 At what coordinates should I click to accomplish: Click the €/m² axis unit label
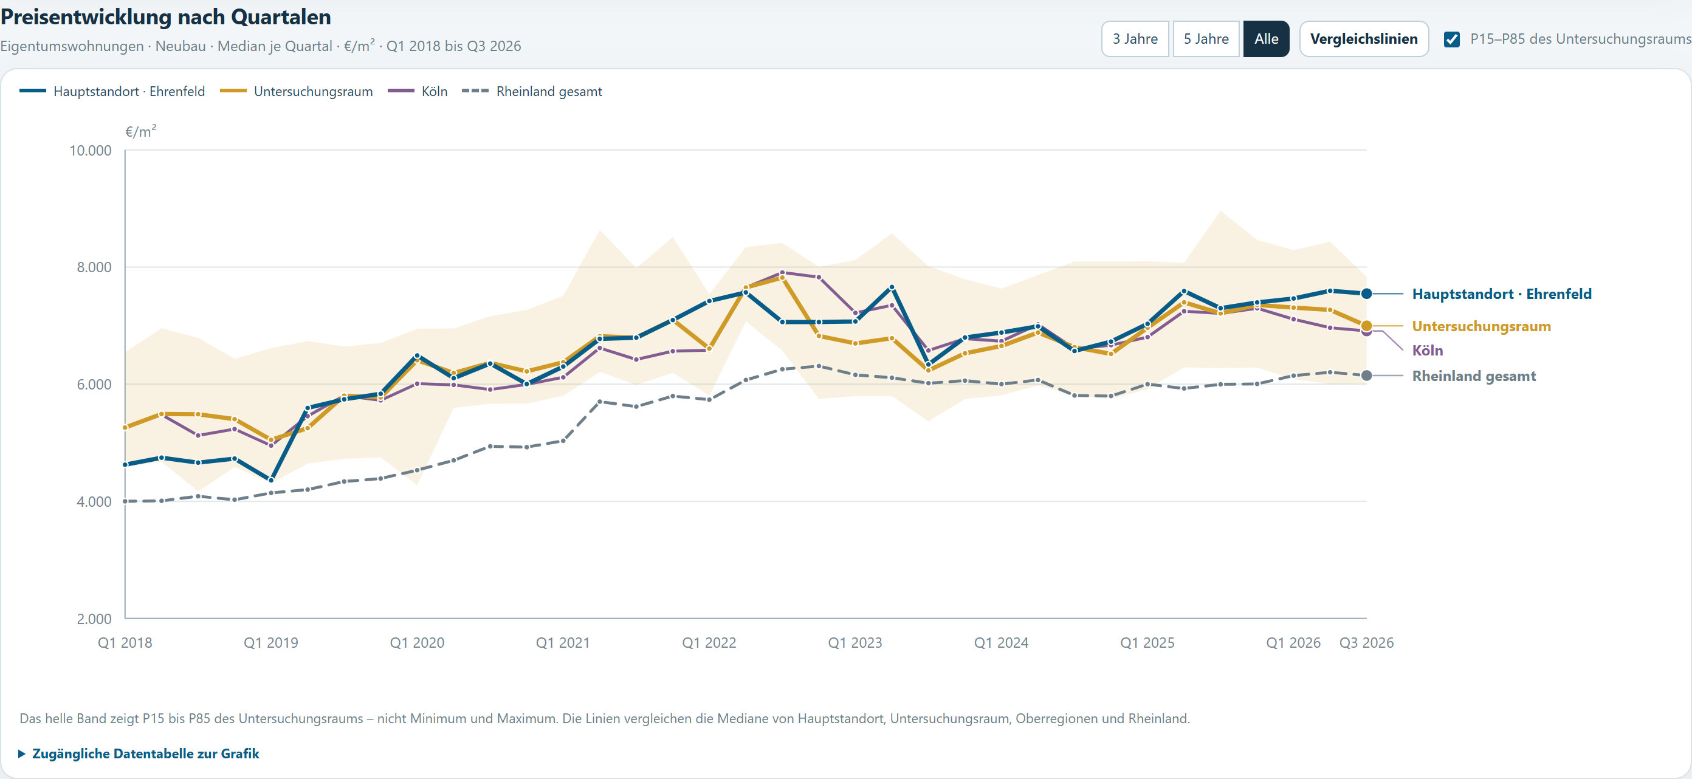click(x=140, y=131)
